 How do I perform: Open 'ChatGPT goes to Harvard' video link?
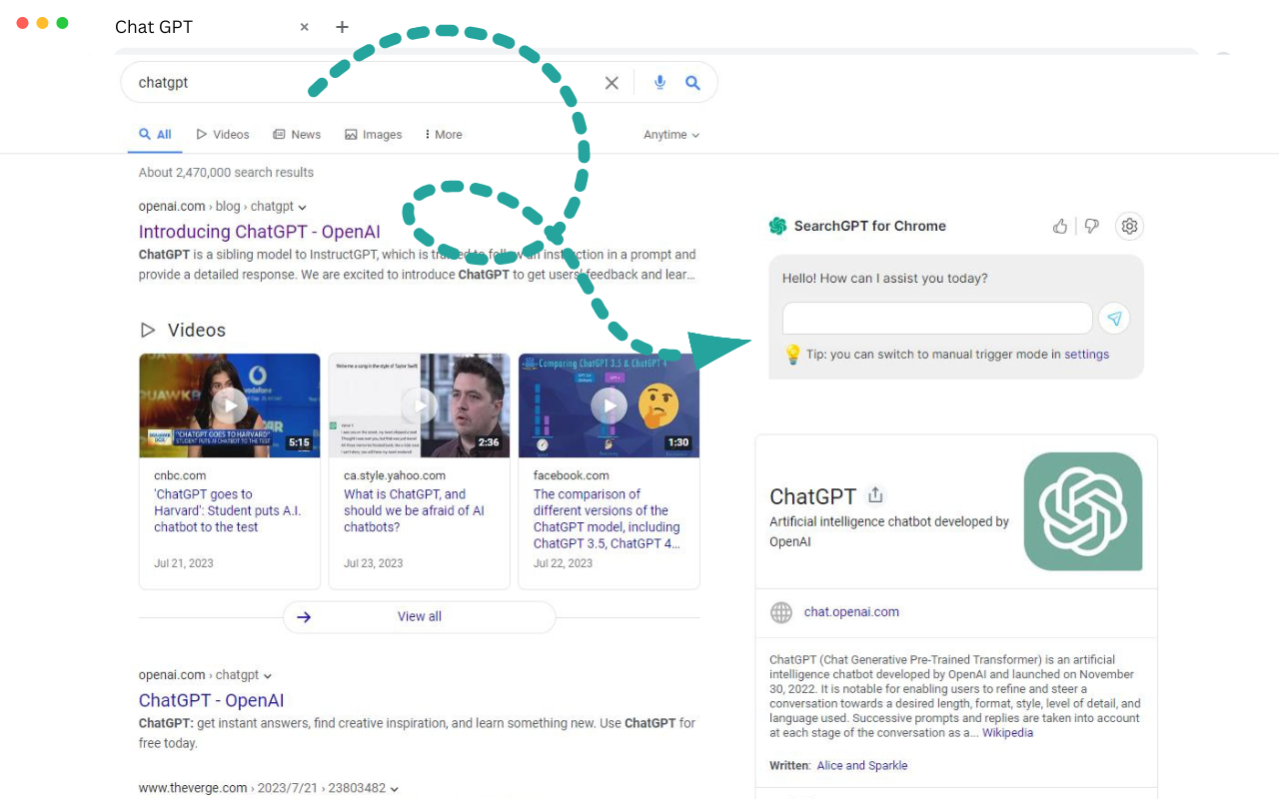point(227,510)
